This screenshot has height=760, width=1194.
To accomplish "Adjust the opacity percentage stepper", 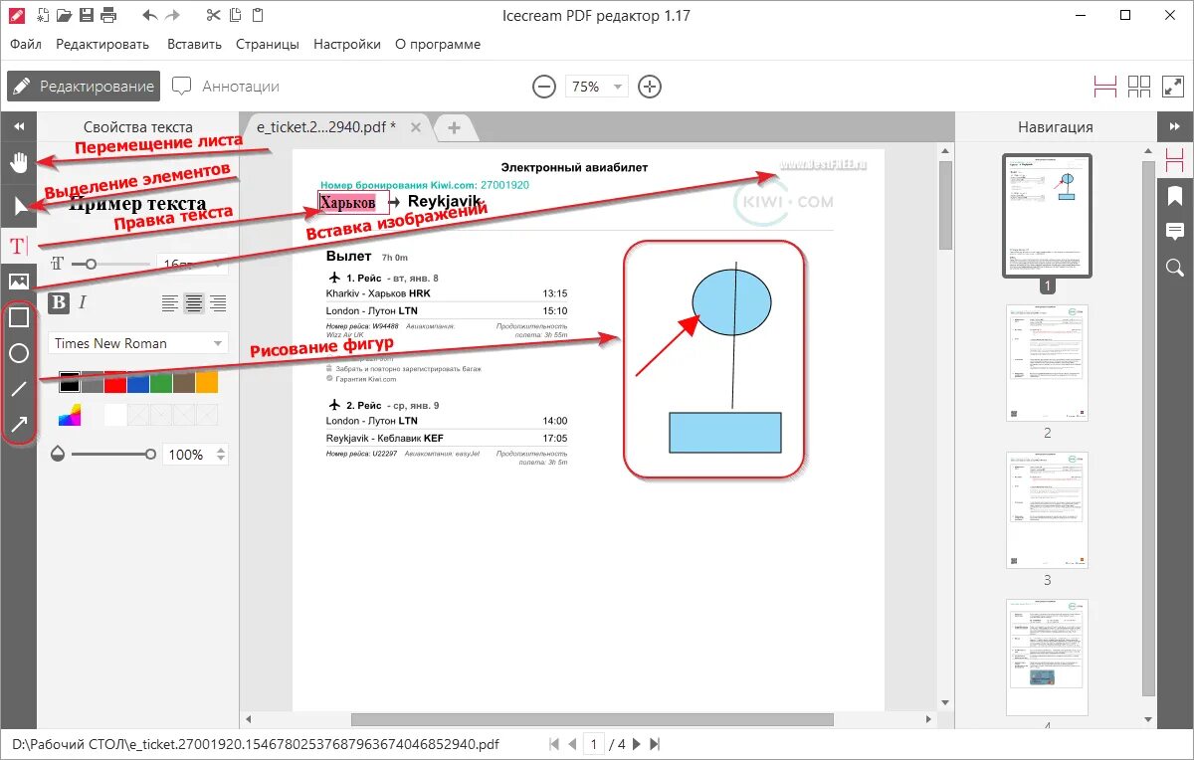I will click(x=221, y=455).
